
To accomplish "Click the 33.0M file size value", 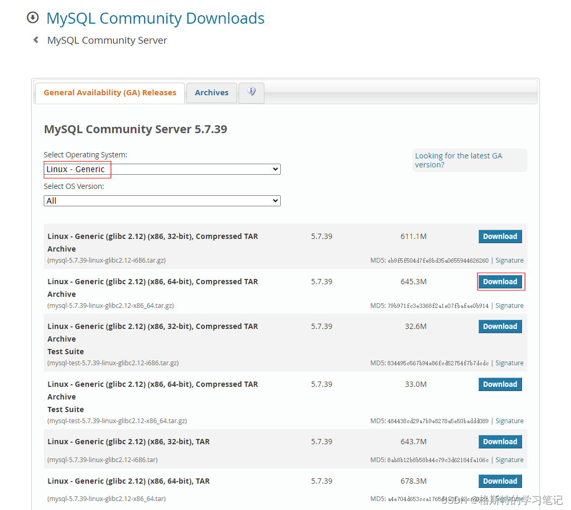I will [x=416, y=384].
